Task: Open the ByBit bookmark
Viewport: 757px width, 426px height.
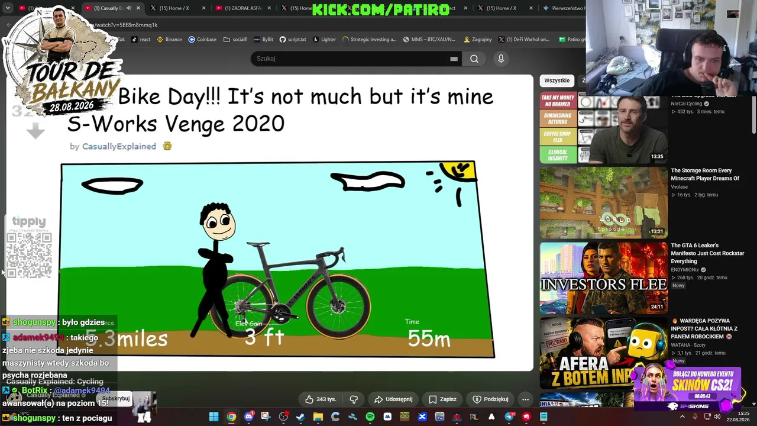Action: (x=263, y=40)
